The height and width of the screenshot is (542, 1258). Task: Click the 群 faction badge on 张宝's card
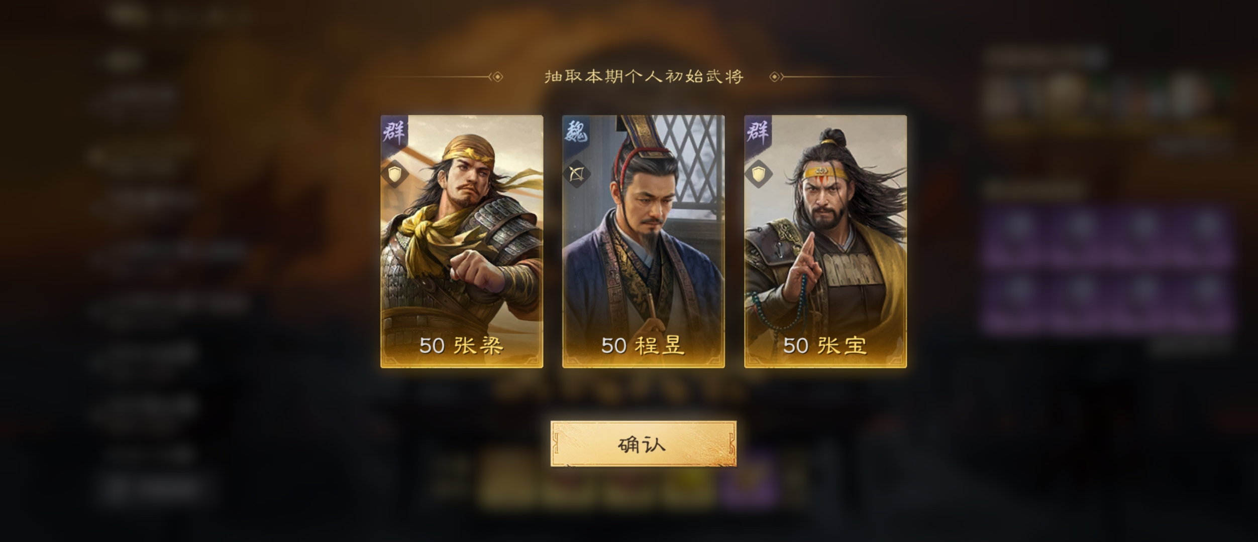[758, 131]
